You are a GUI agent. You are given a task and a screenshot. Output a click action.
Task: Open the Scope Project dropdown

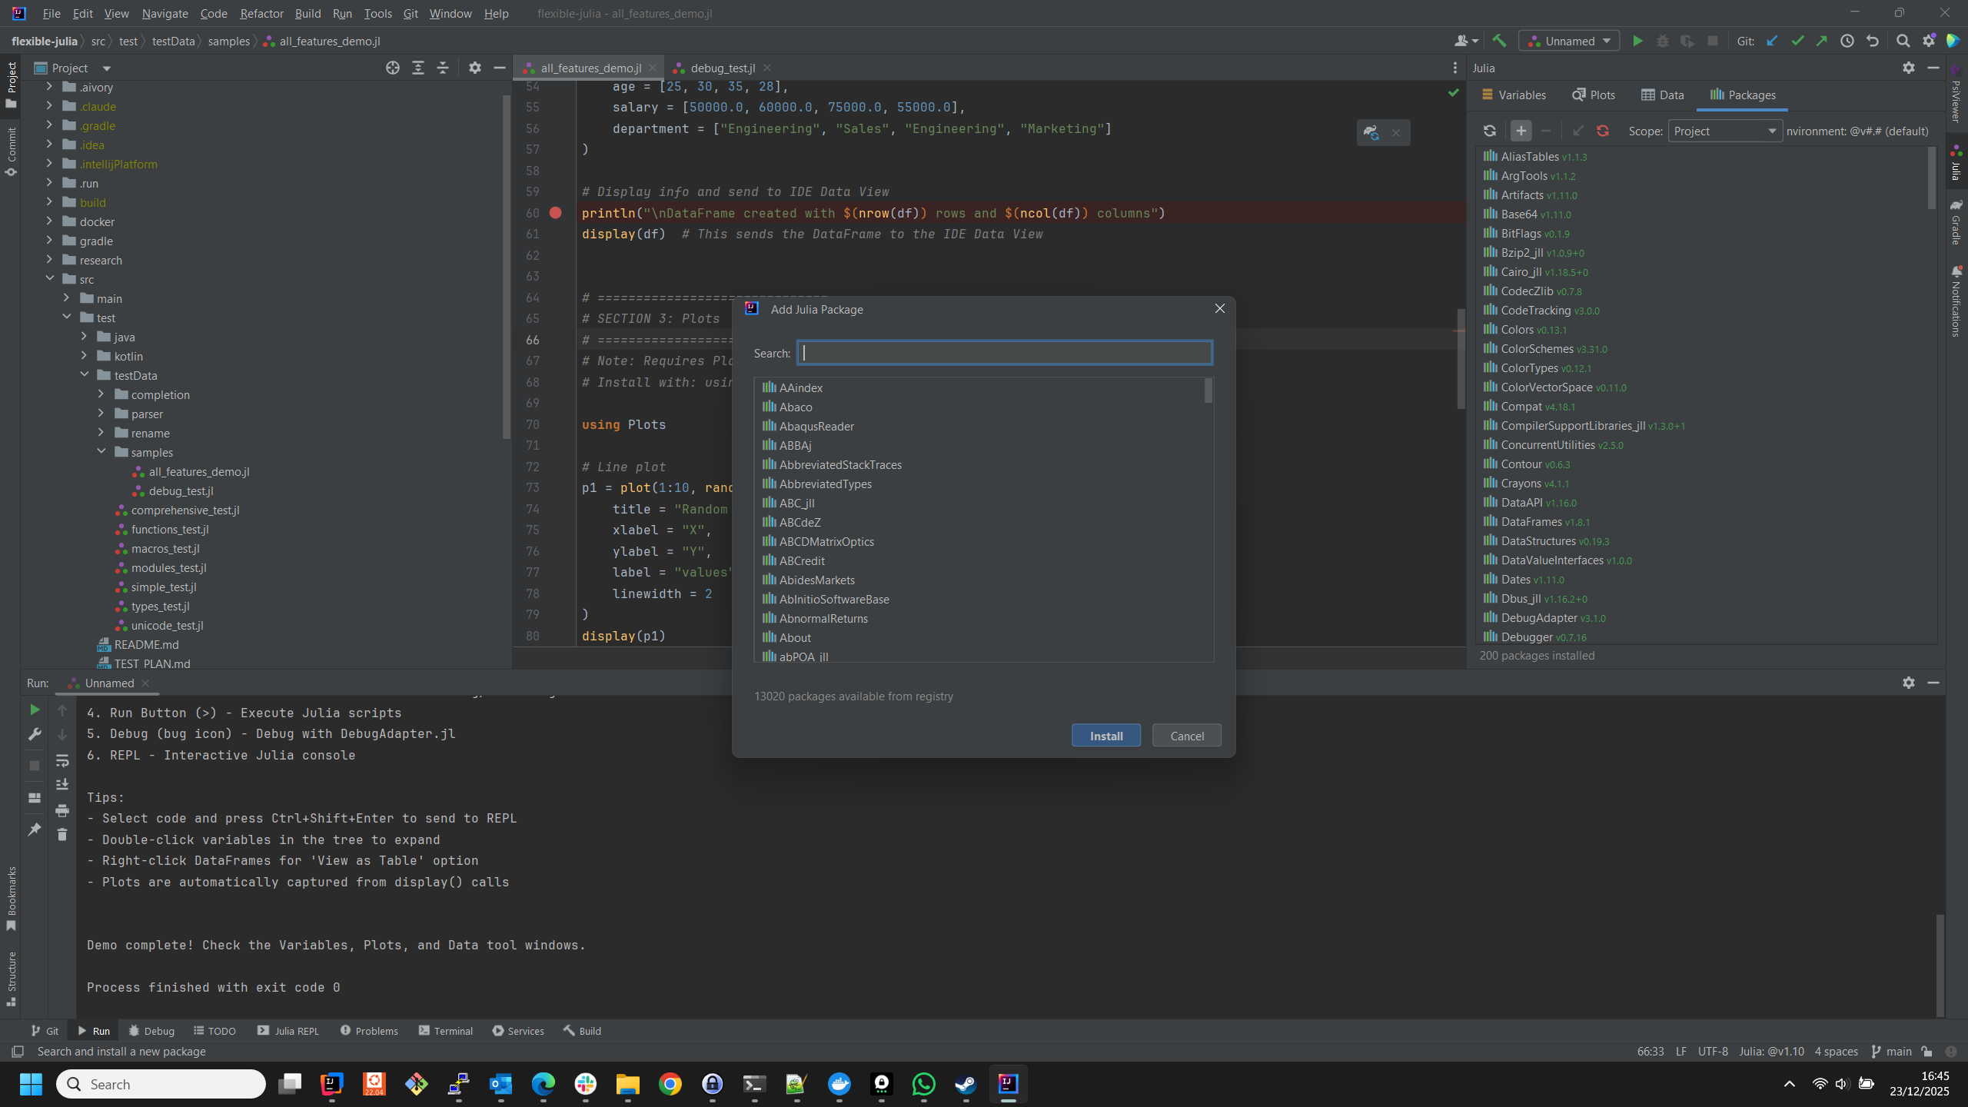(1724, 131)
